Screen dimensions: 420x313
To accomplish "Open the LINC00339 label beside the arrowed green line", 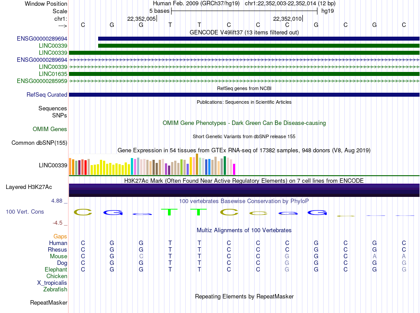I will (x=53, y=67).
